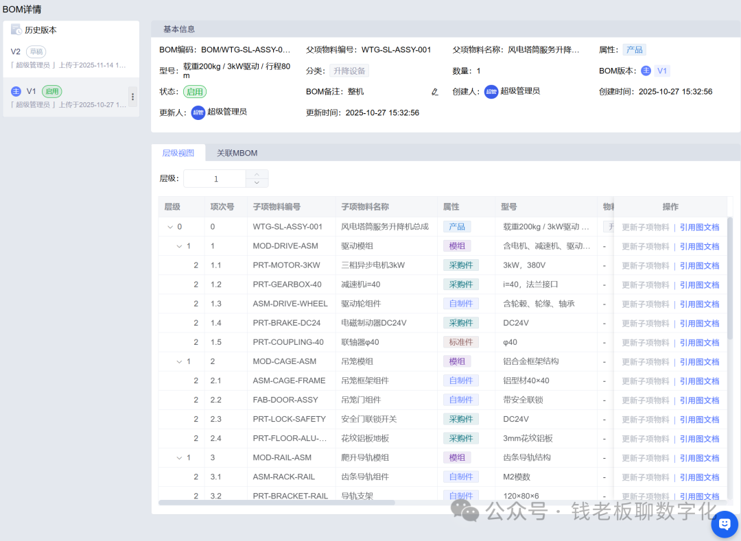Collapse the MOD-CAGE-ASM tree row
741x541 pixels.
(179, 361)
